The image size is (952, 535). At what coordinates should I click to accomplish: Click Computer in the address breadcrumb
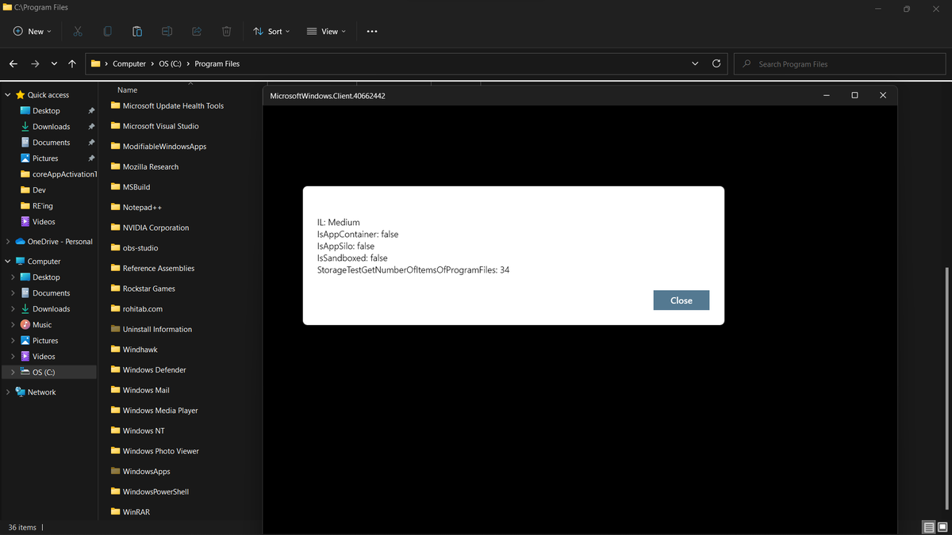(129, 63)
